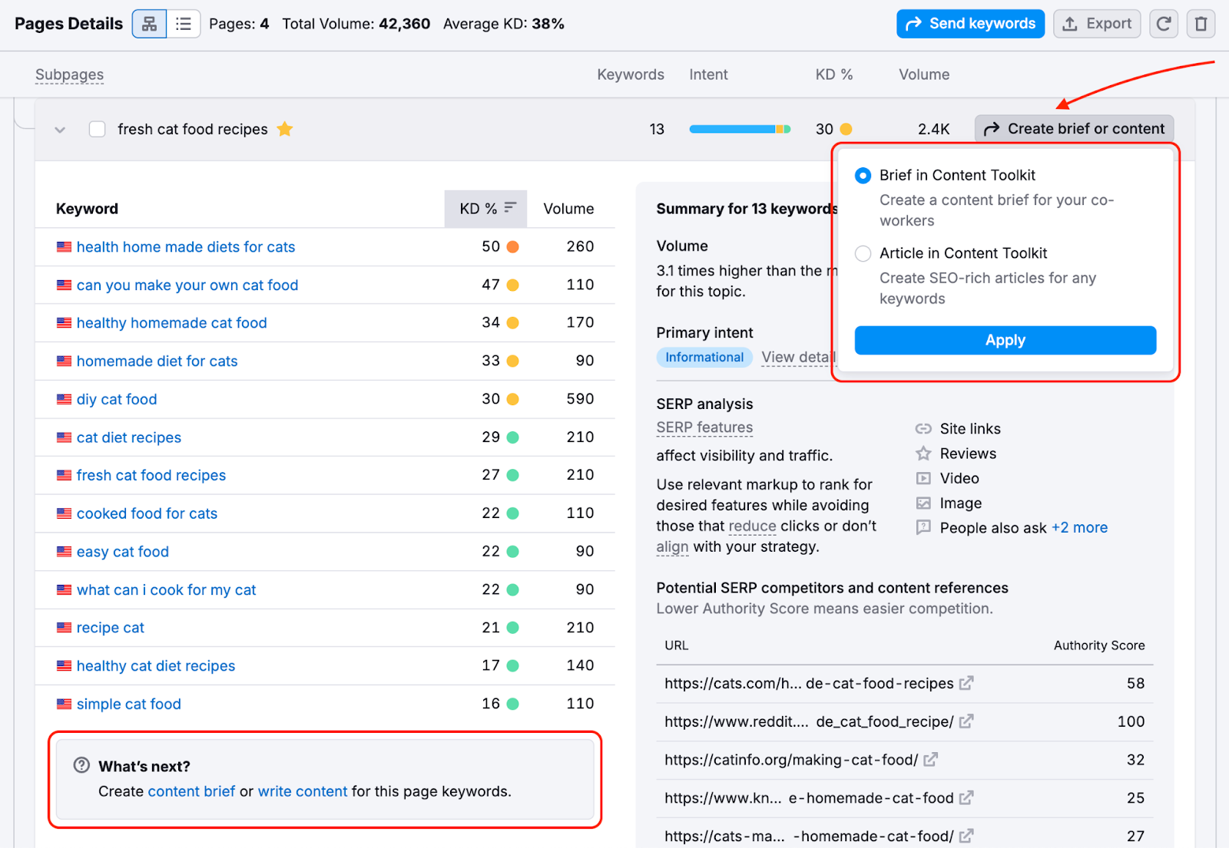Viewport: 1229px width, 848px height.
Task: Open Create brief or content dropdown
Action: click(1074, 129)
